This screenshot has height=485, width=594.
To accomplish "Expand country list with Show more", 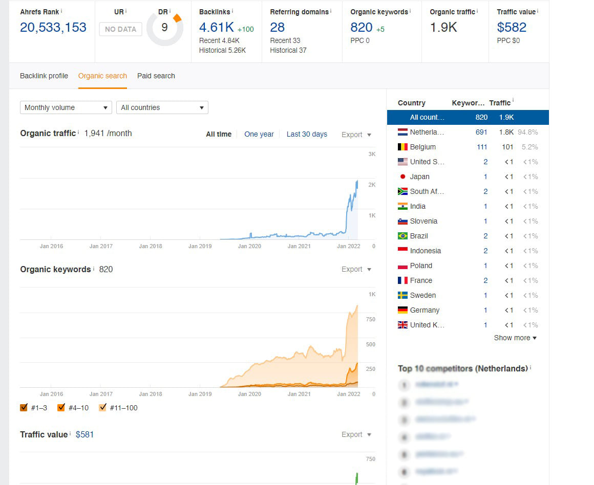I will 515,338.
